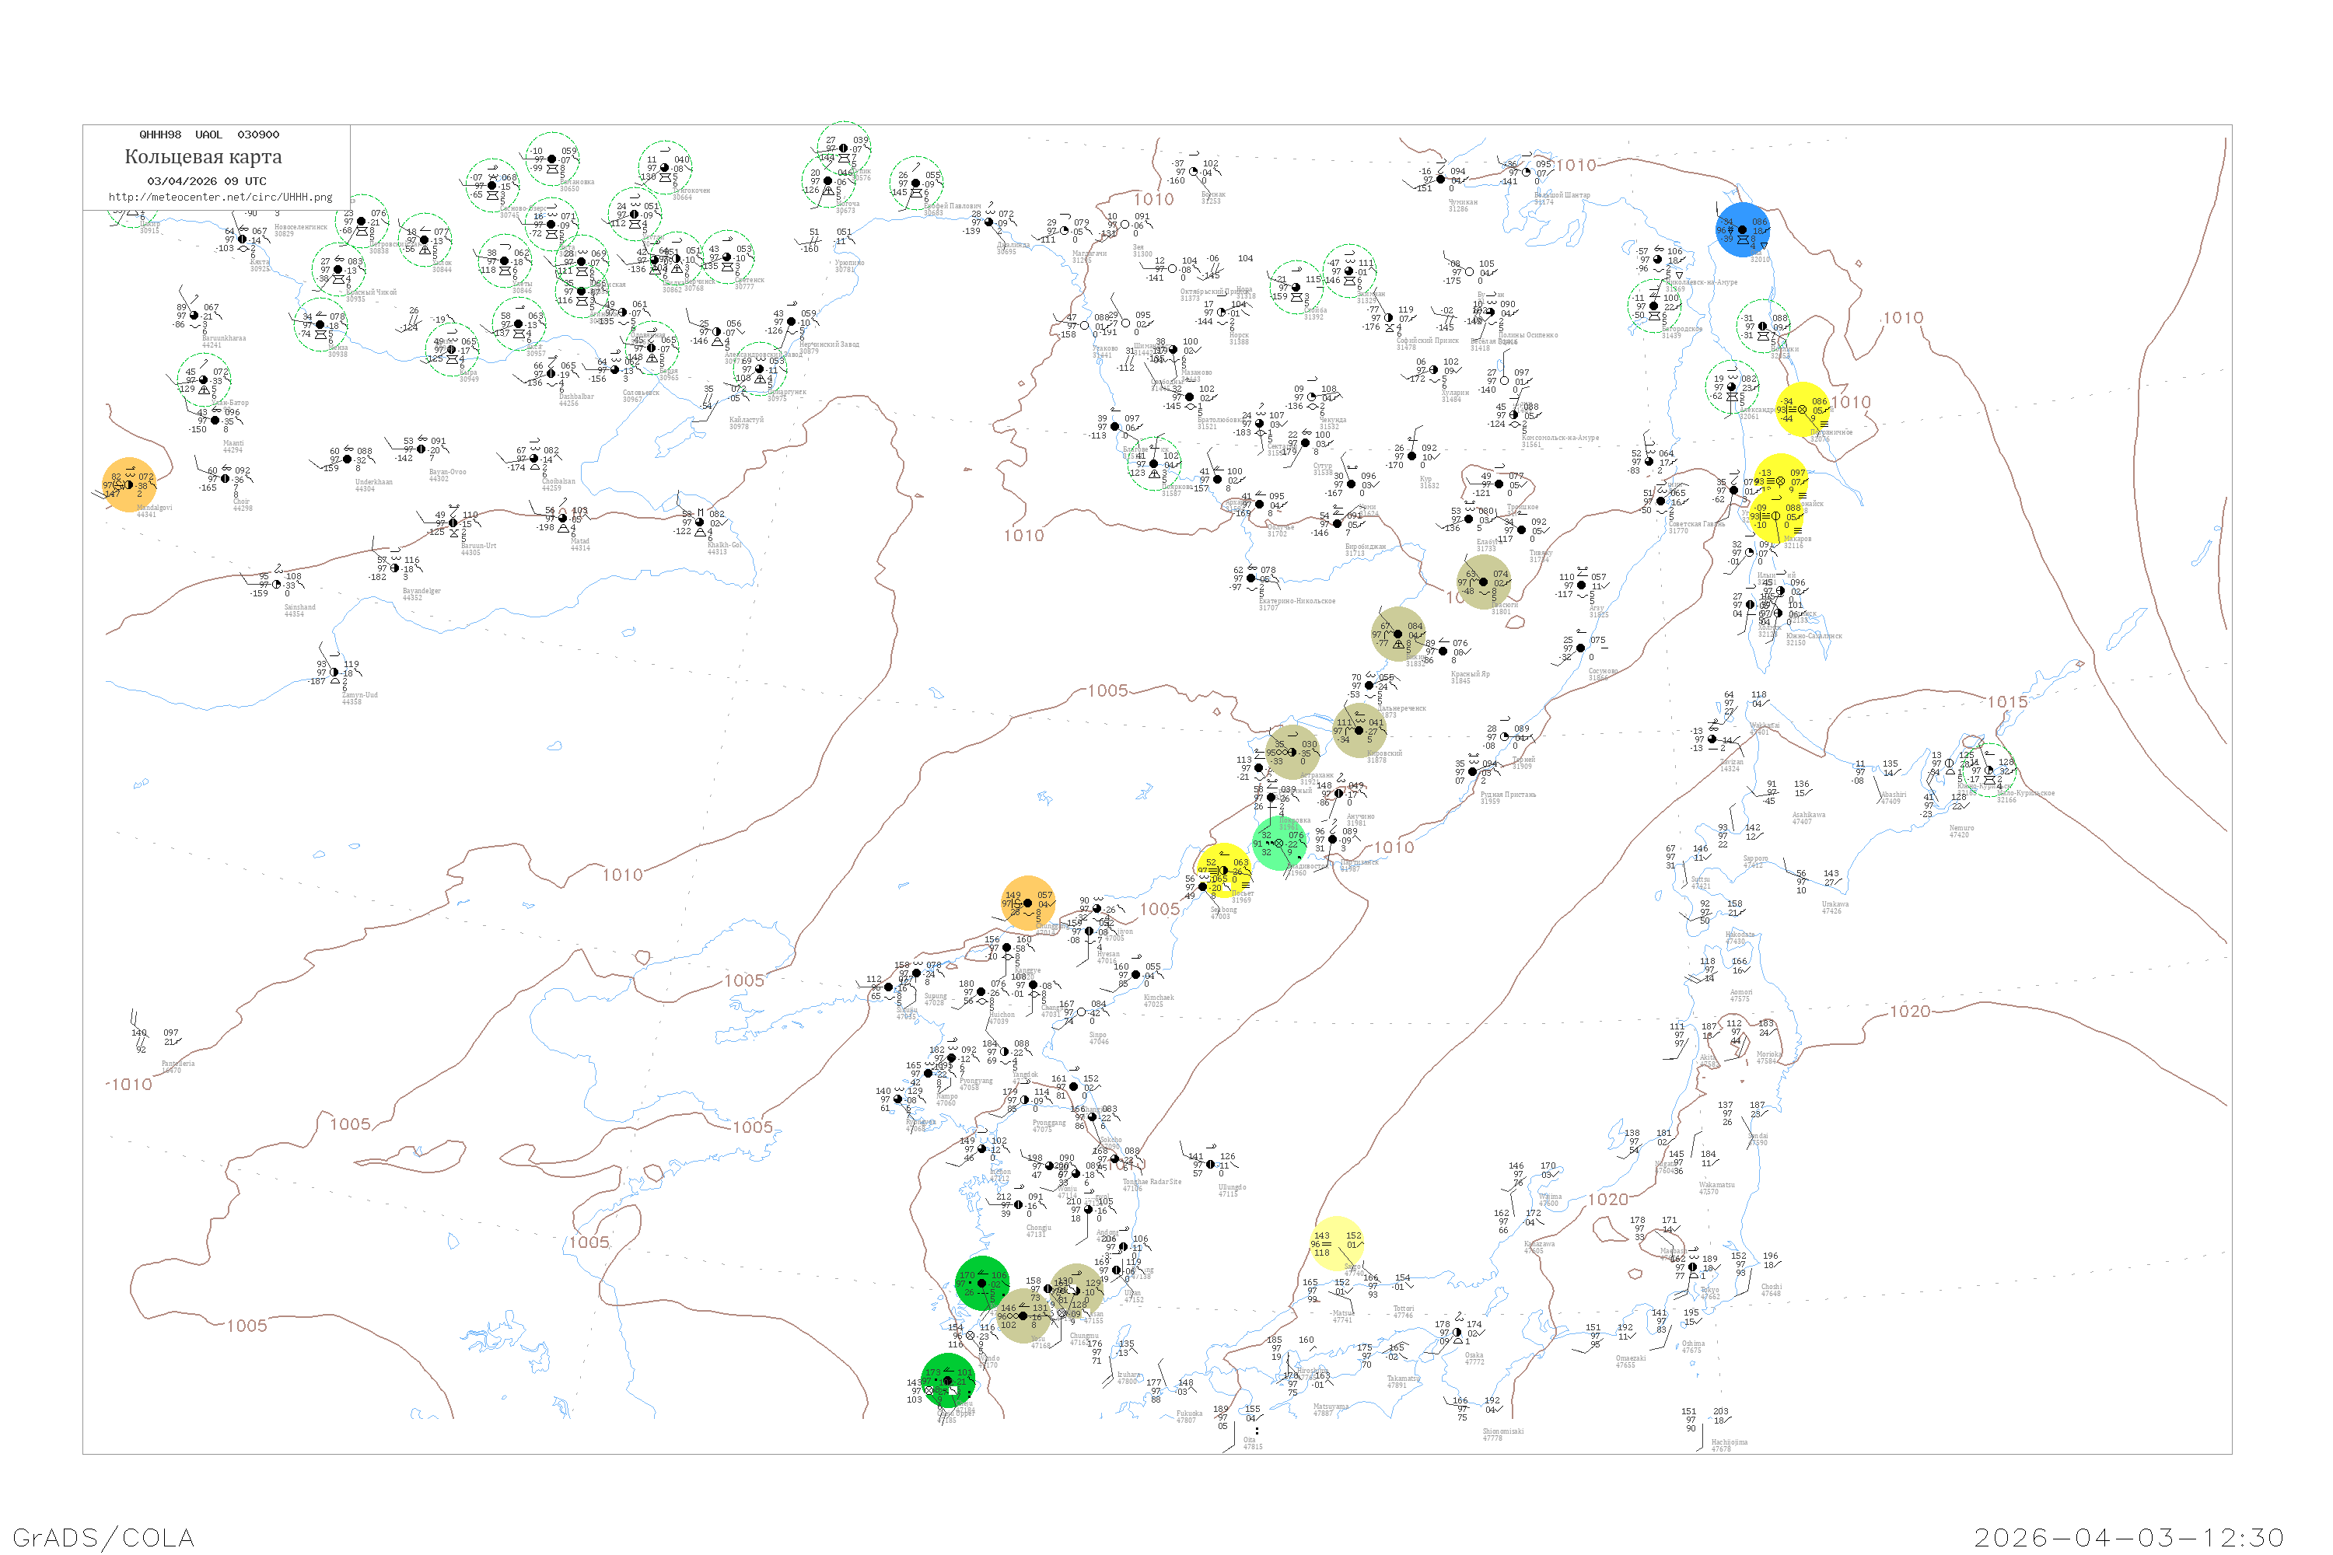Click the light green circle at Владивосток
Viewport: 2333px width, 1555px height.
pyautogui.click(x=1279, y=843)
